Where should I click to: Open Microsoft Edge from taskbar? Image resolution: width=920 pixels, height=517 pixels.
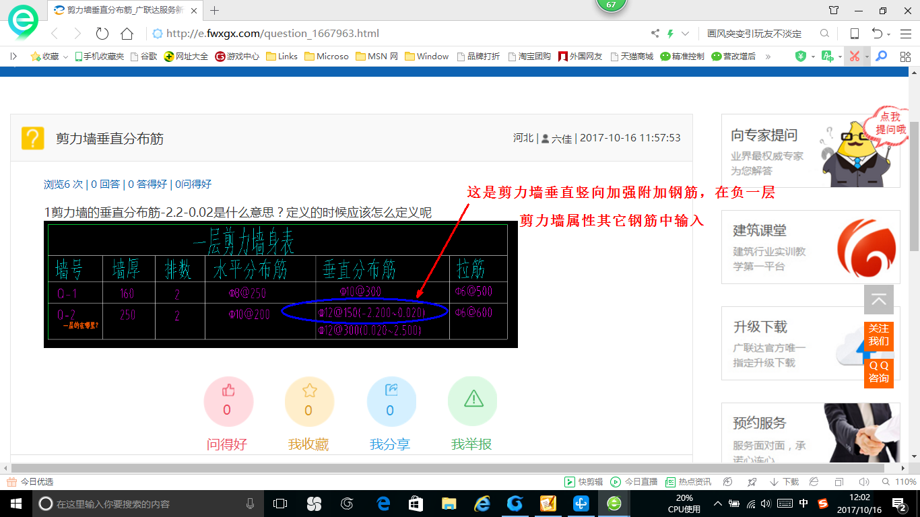tap(383, 504)
